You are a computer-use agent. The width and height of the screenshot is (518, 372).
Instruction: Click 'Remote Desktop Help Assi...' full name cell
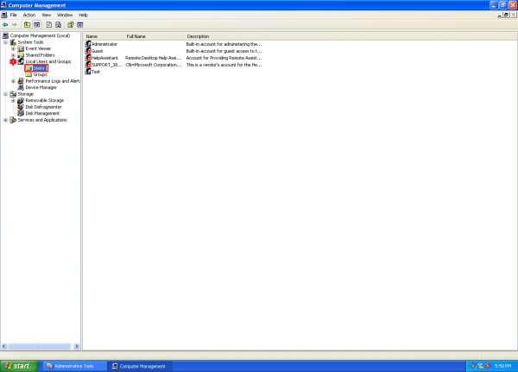point(154,58)
